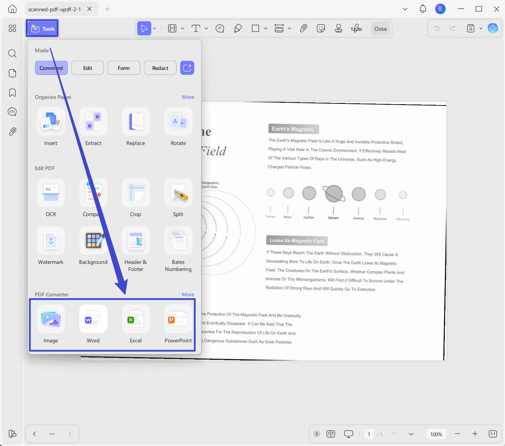The image size is (505, 446).
Task: Click the save icon
Action: pos(471,28)
